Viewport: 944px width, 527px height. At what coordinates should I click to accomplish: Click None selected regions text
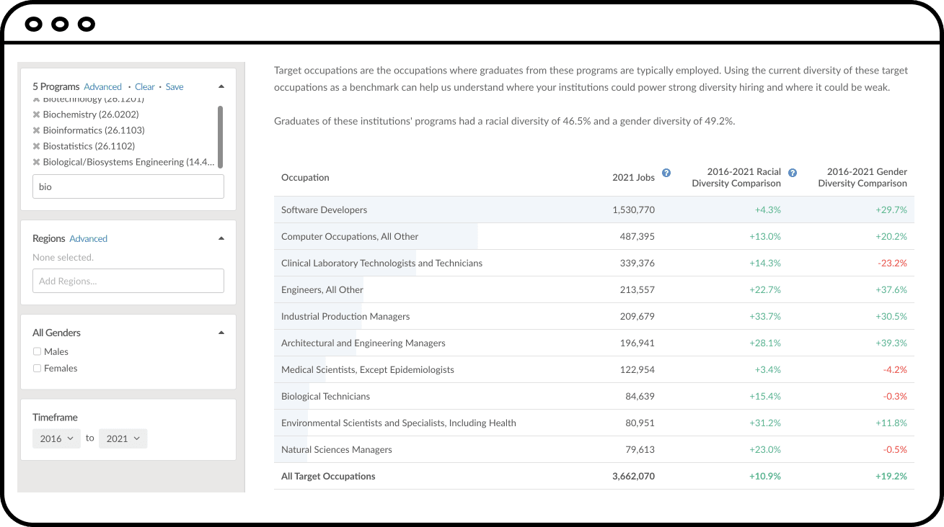(63, 257)
